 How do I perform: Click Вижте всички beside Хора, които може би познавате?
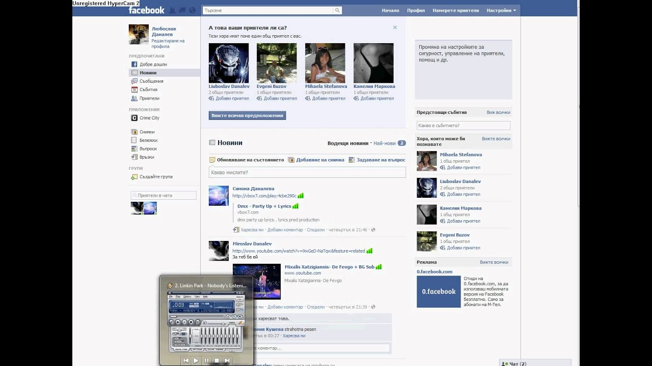point(496,139)
